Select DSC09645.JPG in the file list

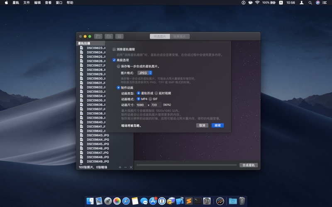pos(98,144)
